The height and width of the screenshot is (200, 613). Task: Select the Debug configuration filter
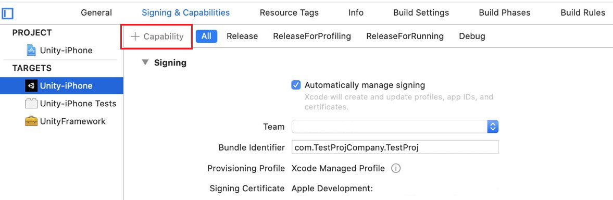pyautogui.click(x=472, y=36)
